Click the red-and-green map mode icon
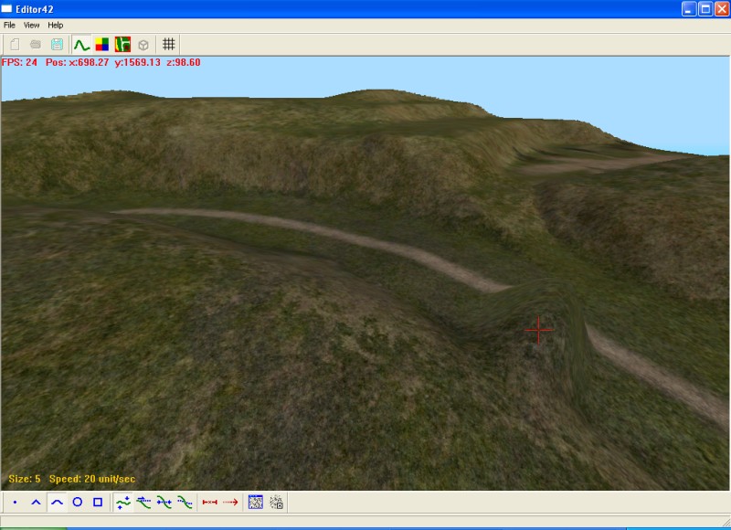This screenshot has height=530, width=731. click(122, 44)
